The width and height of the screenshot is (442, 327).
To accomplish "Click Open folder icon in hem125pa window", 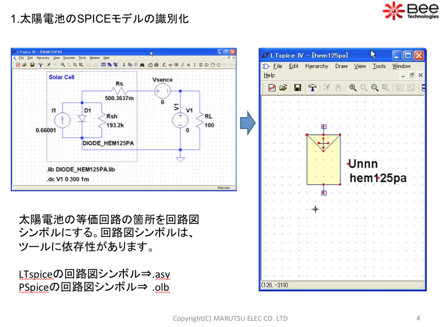I will click(283, 88).
